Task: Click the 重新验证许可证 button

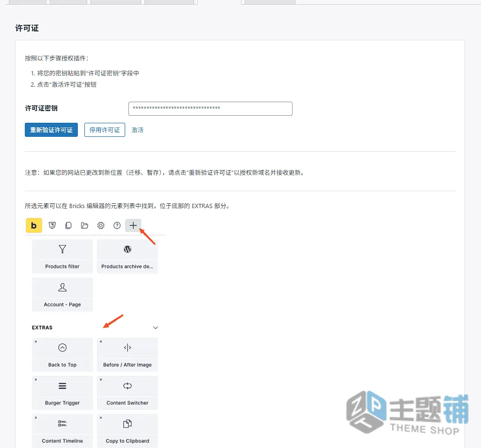Action: 51,130
